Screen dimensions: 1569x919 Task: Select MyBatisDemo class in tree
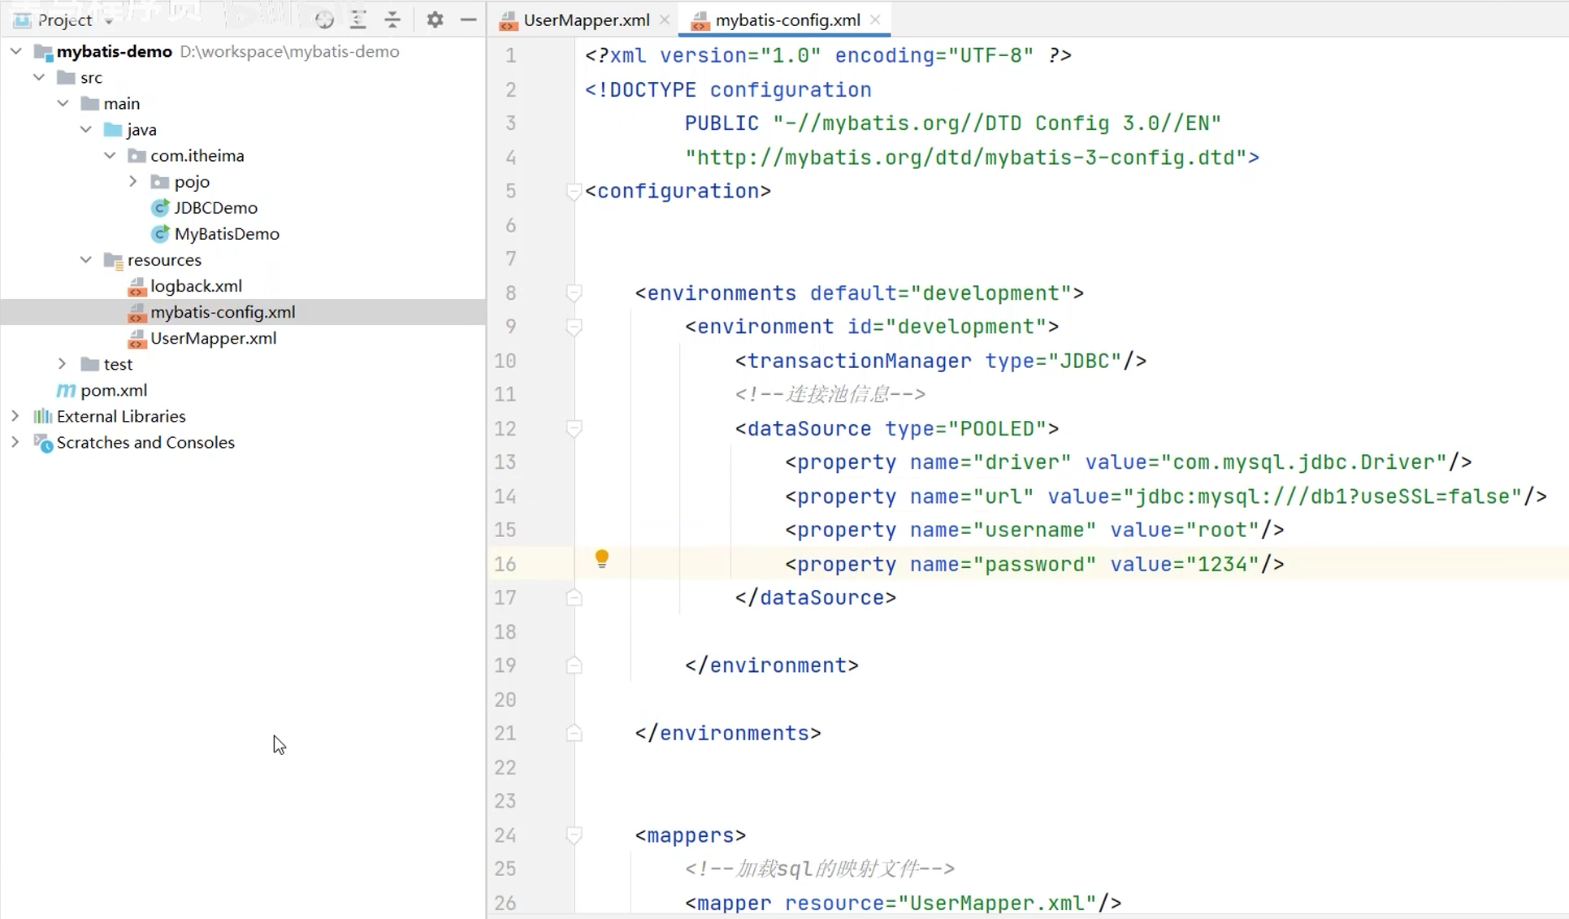coord(226,234)
